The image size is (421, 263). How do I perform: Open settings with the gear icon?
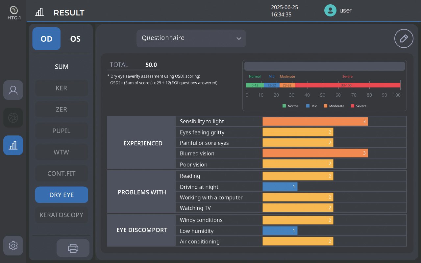point(13,246)
